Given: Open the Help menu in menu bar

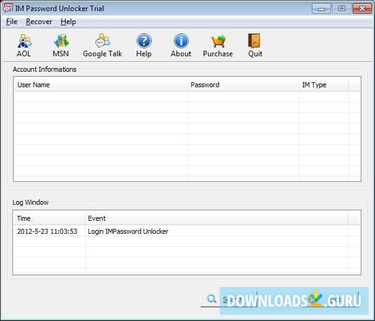Looking at the screenshot, I should pos(68,22).
